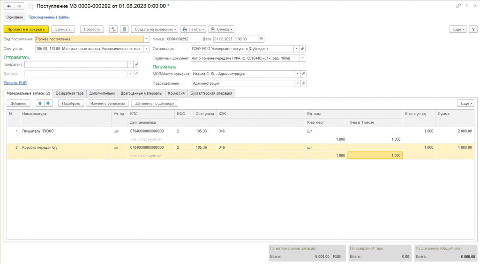Click Подобрать button

(71, 104)
